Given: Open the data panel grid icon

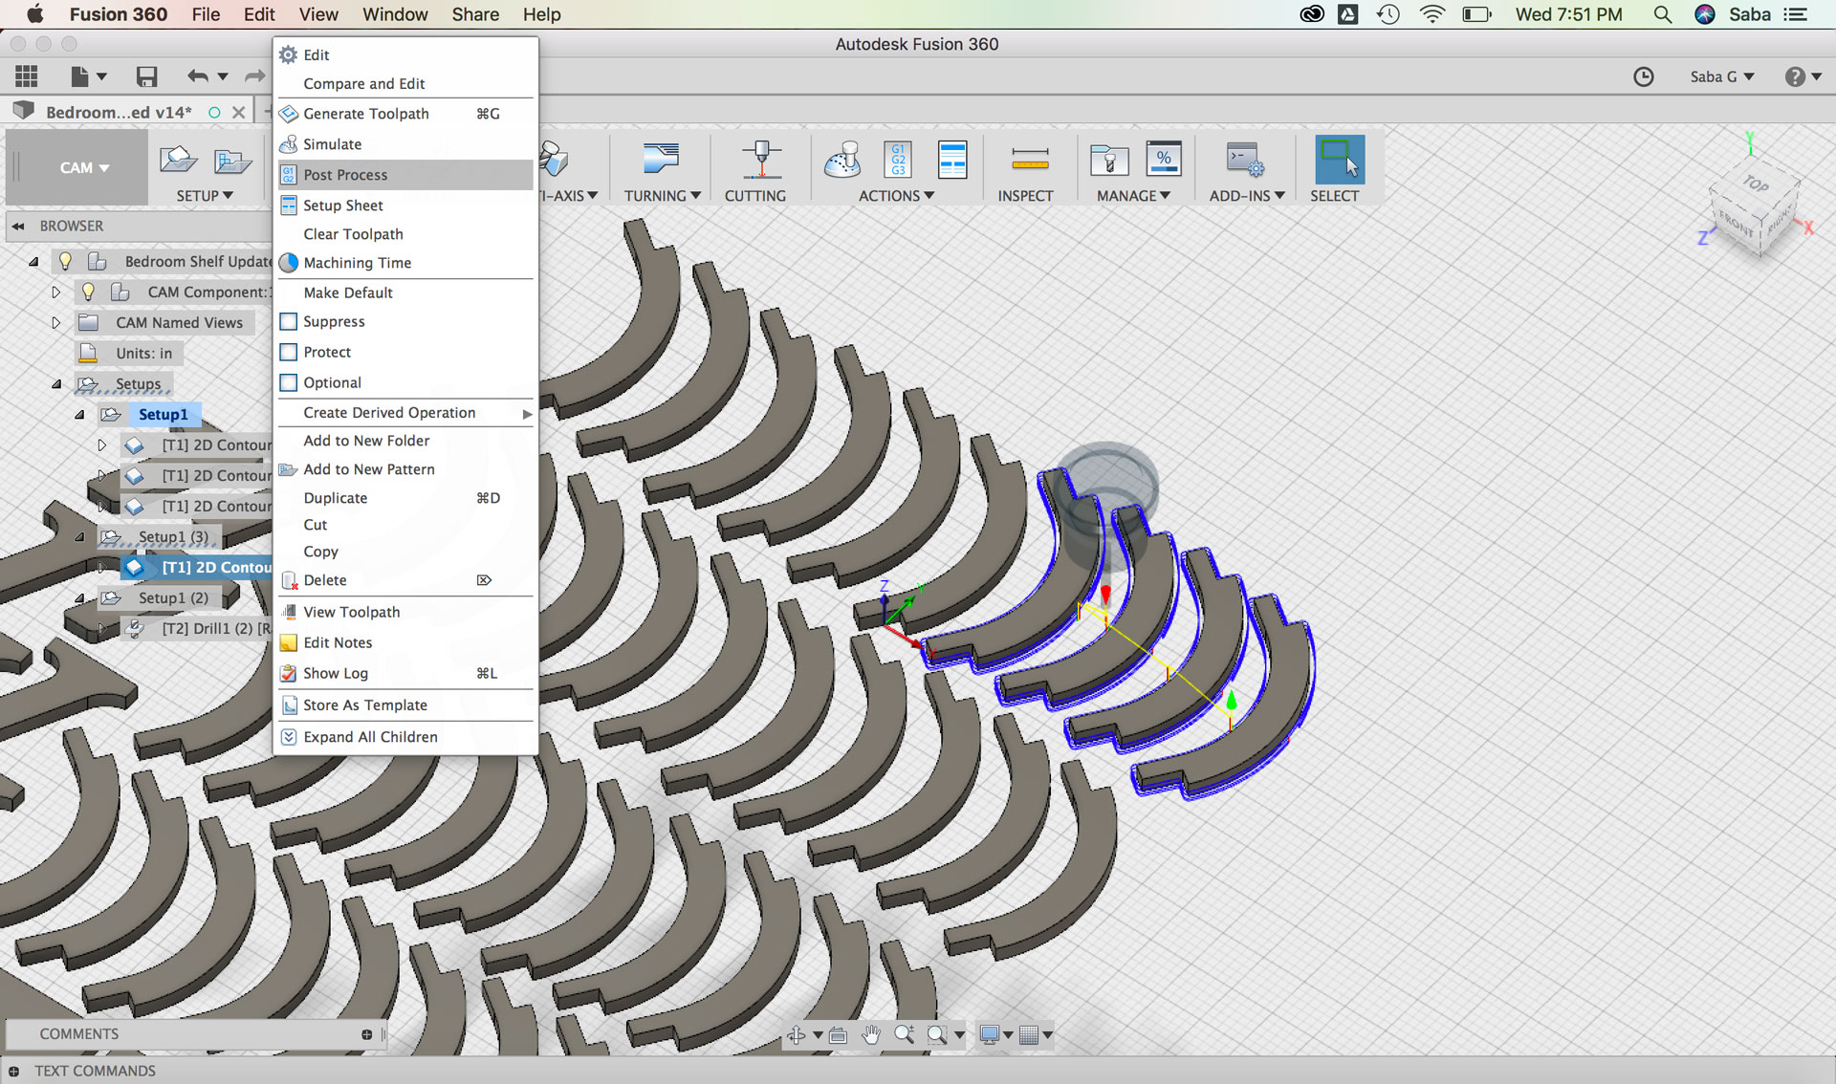Looking at the screenshot, I should tap(27, 76).
